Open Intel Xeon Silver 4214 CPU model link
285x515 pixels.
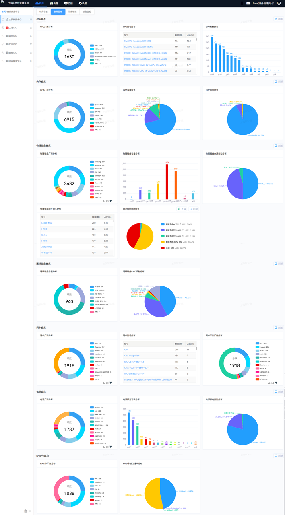click(145, 64)
